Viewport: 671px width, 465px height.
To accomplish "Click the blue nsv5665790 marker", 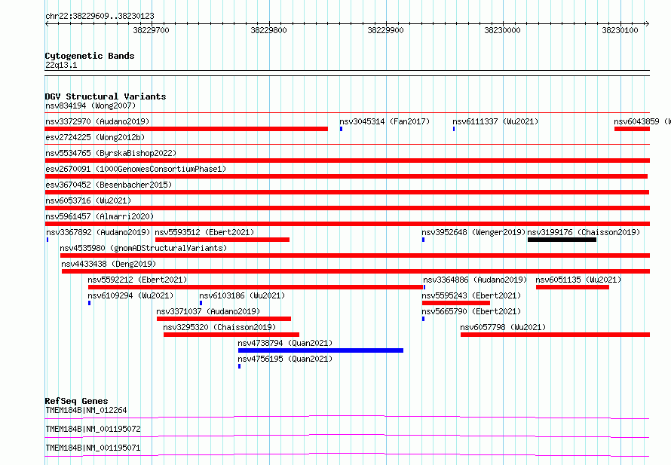I will pyautogui.click(x=423, y=319).
